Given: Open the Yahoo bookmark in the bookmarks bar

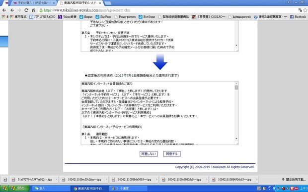Looking at the screenshot, I should 68,17.
